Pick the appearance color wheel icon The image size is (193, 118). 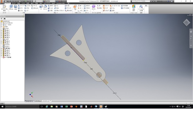pos(44,1)
